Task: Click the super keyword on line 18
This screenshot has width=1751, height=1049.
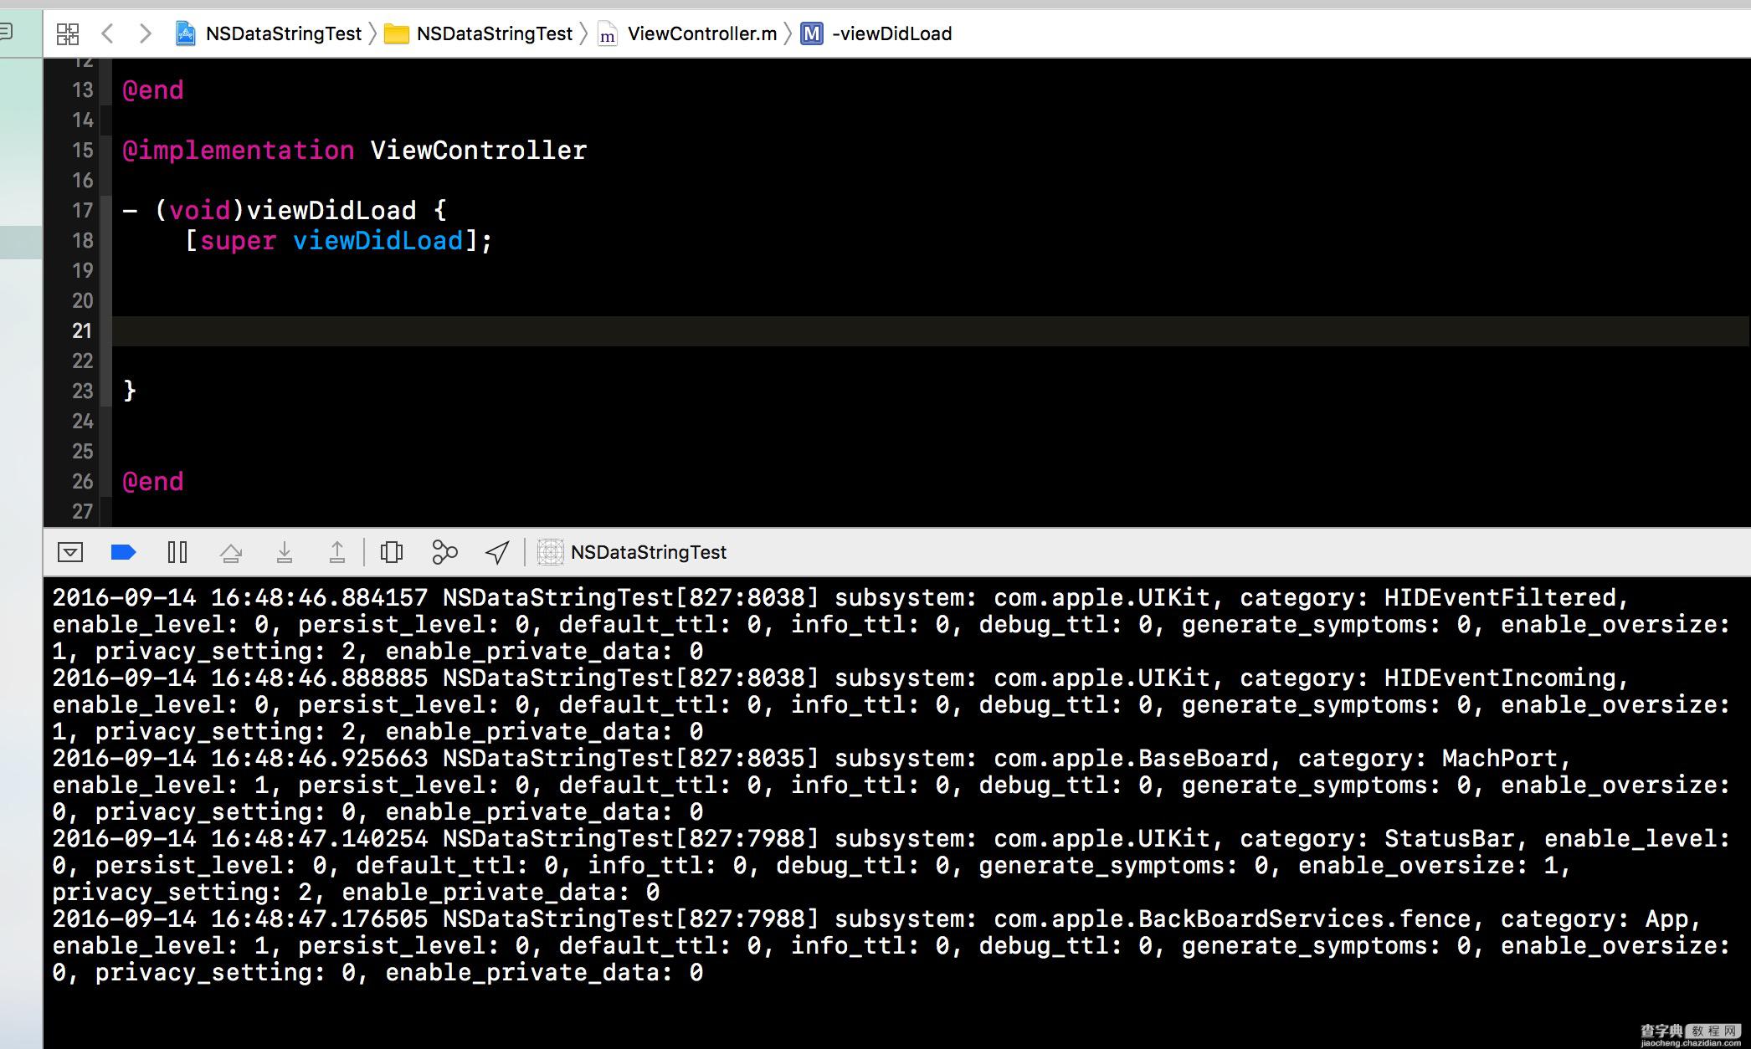Action: [x=239, y=241]
